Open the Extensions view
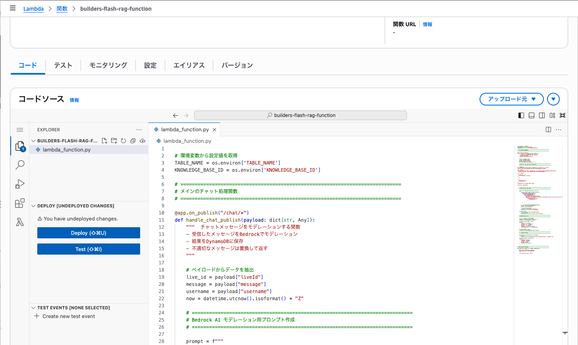This screenshot has height=345, width=578. 19,203
